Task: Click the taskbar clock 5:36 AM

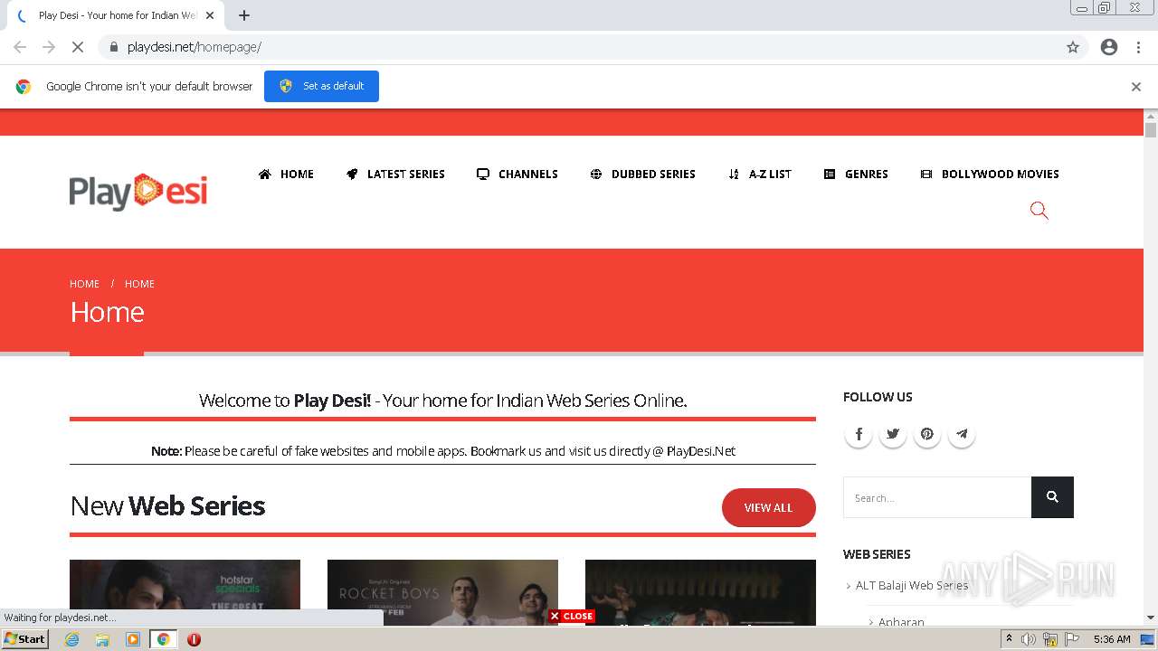Action: (1112, 639)
